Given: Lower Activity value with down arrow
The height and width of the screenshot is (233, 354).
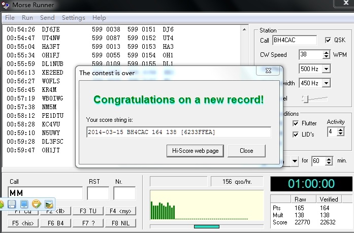Looking at the screenshot, I should coord(340,134).
